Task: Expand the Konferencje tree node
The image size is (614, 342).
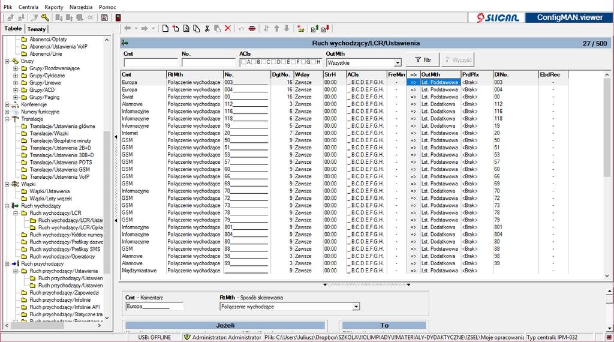Action: (7, 104)
